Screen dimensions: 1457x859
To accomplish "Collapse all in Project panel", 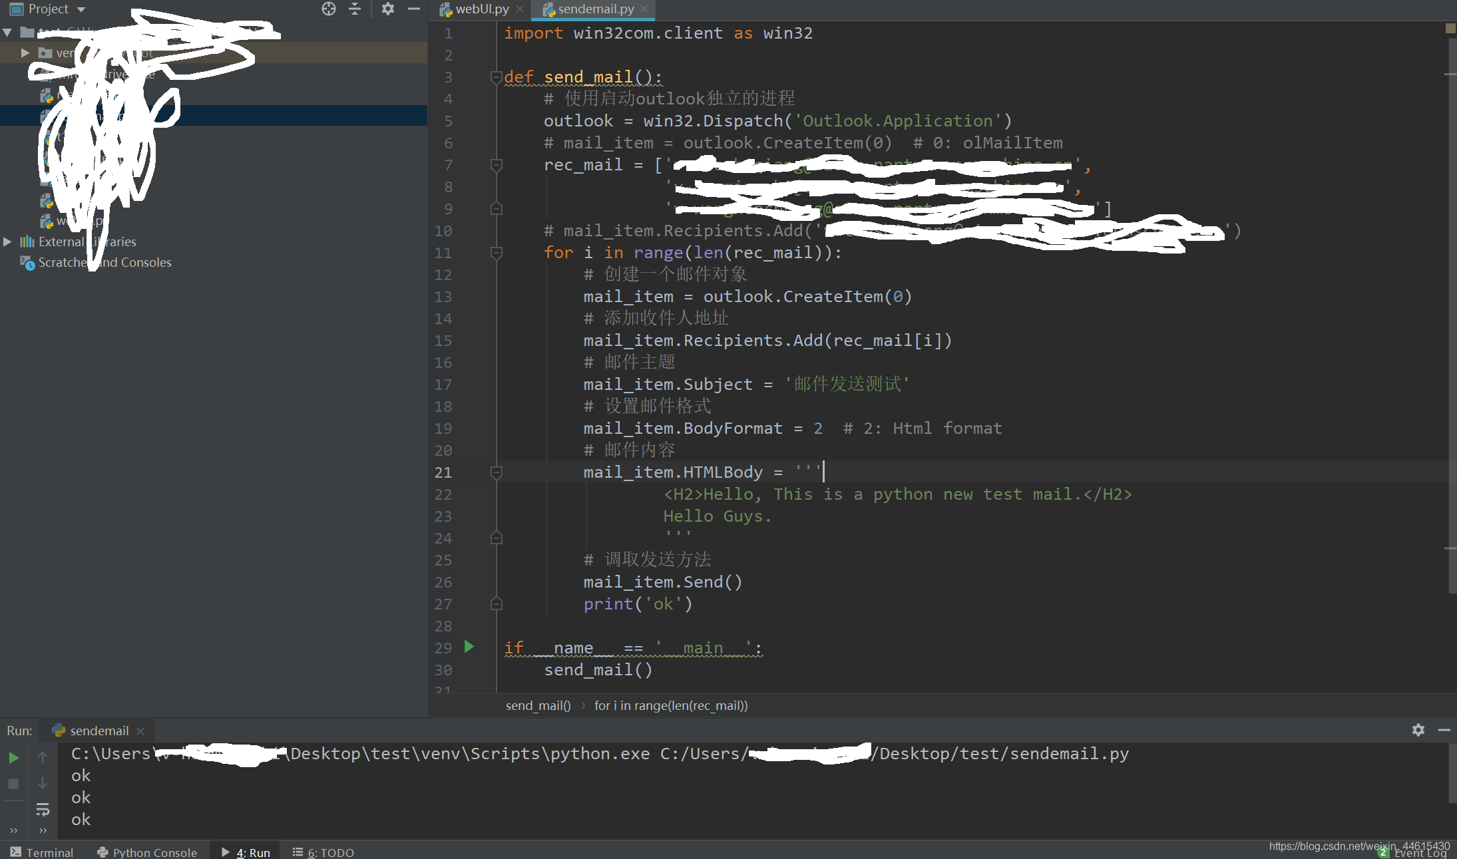I will (x=355, y=9).
